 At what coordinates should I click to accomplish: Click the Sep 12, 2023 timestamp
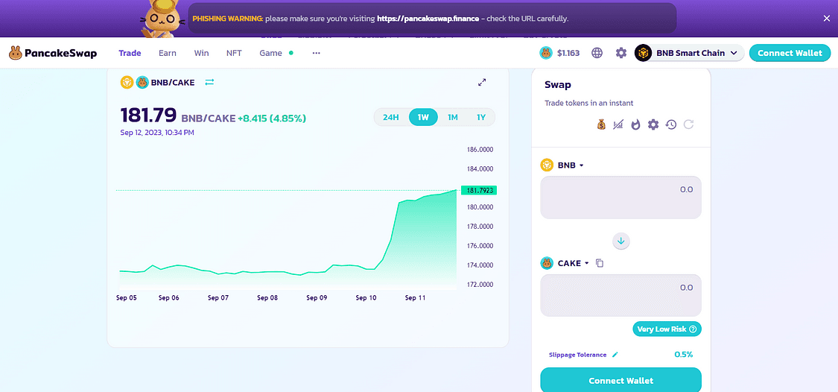(x=157, y=132)
